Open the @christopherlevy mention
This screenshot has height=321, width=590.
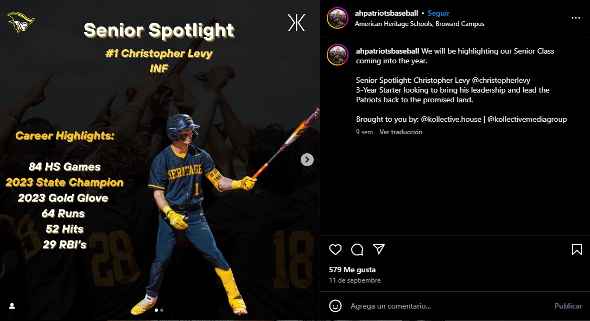501,80
